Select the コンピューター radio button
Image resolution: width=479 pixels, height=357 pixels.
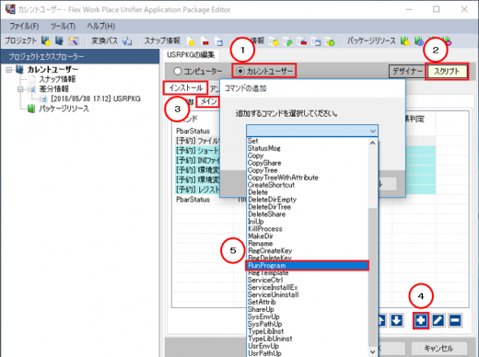click(177, 71)
